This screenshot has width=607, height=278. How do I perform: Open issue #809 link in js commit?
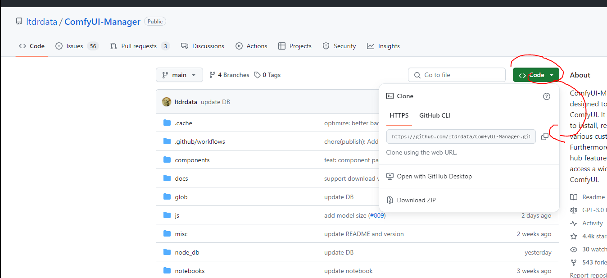(x=377, y=215)
